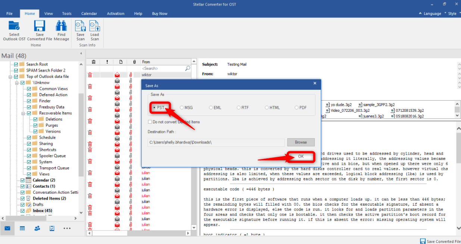Open the Style dropdown
Viewport: 461px width, 244px height.
pos(452,14)
